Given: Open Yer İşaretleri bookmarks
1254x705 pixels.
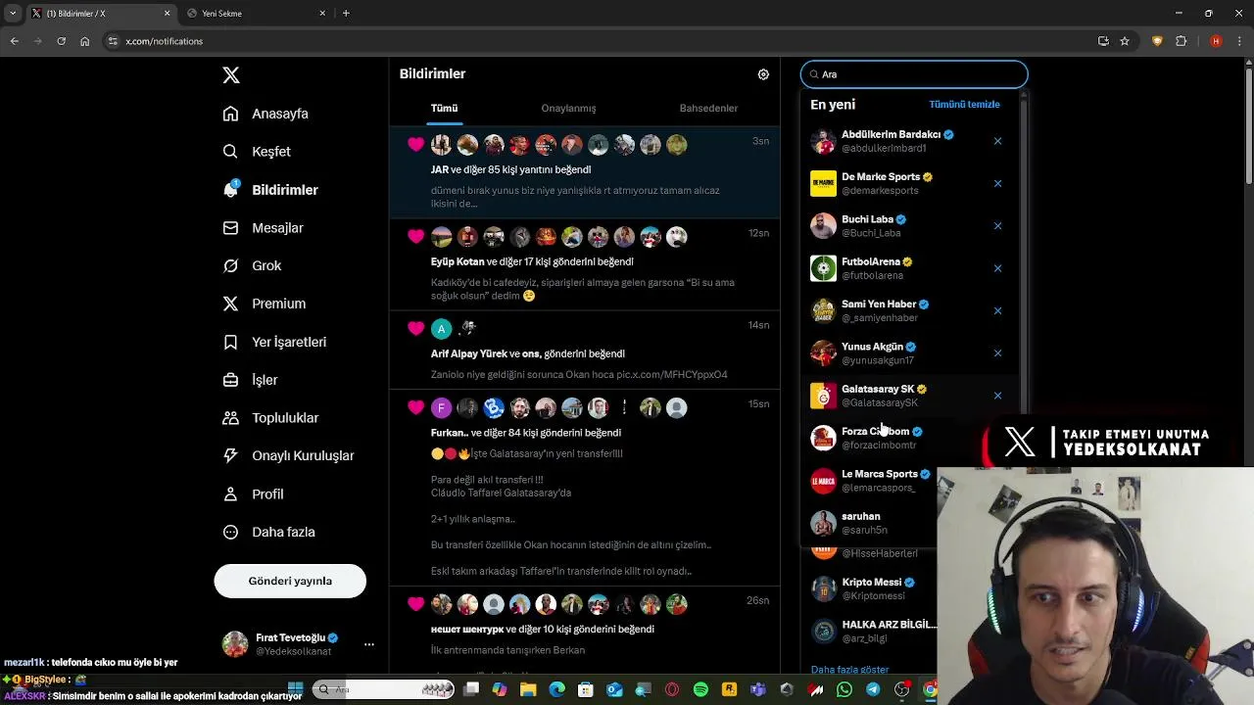Looking at the screenshot, I should [274, 342].
